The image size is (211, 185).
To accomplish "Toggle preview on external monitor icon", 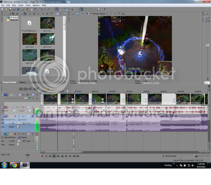I will click(x=77, y=14).
